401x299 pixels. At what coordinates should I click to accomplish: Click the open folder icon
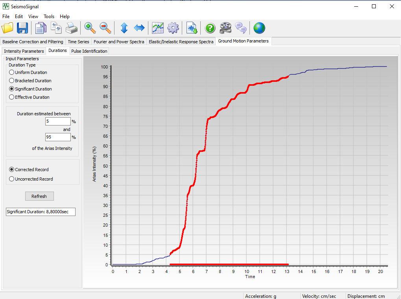(7, 28)
